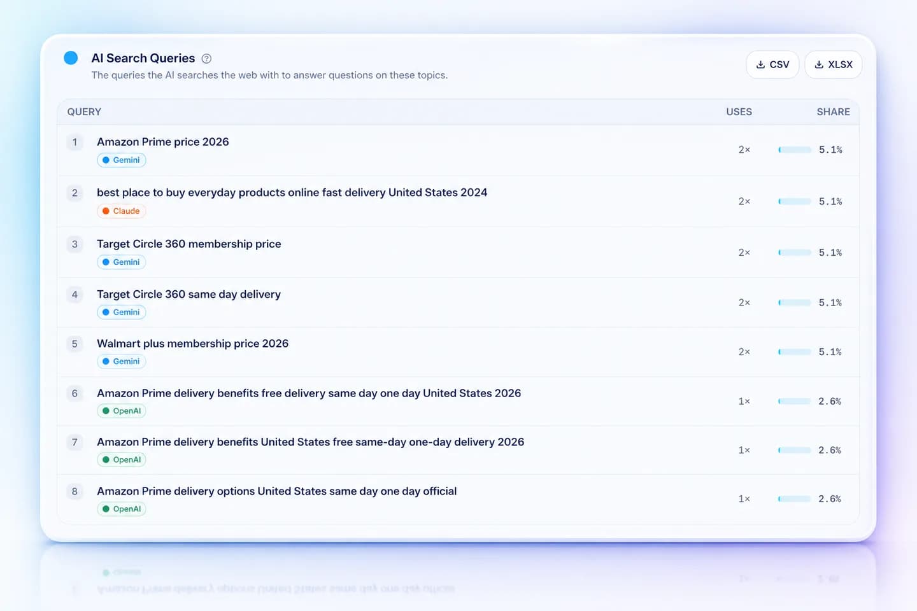Click the Gemini tag under Walmart plus membership price

coord(122,361)
